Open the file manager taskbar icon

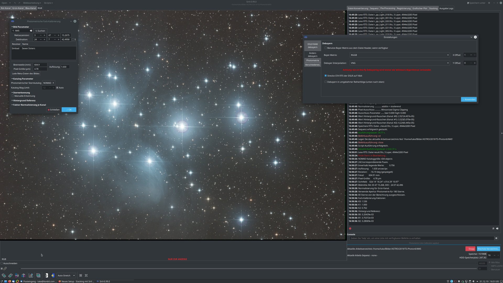[x=6, y=281]
